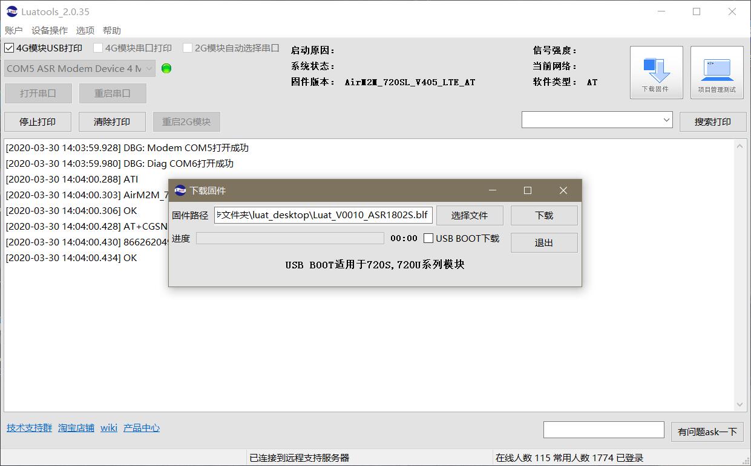Click 重启2G模块 button

186,121
